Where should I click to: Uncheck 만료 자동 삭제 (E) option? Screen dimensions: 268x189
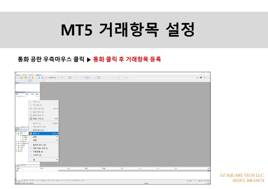tap(44, 148)
